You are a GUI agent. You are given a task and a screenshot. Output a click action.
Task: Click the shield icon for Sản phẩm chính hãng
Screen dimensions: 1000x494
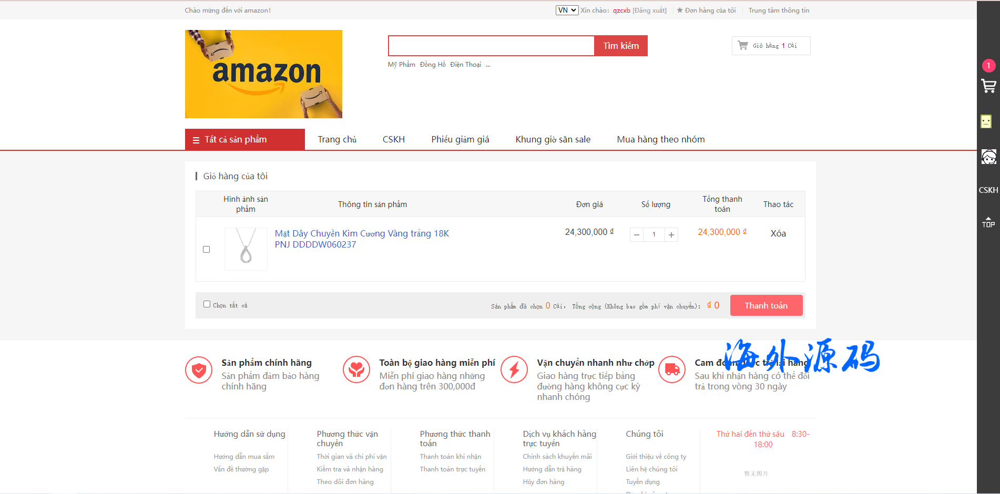(199, 370)
